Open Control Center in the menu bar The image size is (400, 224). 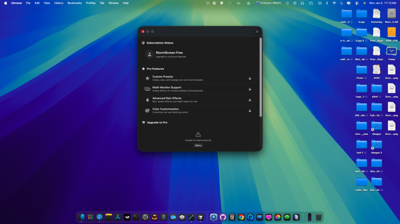357,3
